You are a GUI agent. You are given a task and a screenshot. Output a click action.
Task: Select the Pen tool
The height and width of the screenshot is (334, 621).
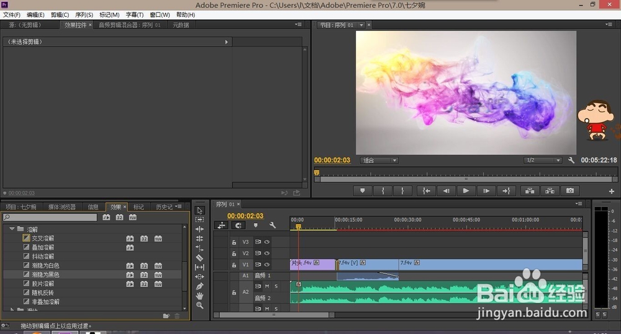tap(199, 286)
